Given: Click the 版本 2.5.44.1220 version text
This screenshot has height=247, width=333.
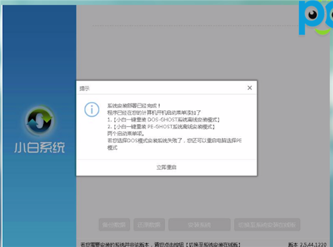Looking at the screenshot, I should click(307, 245).
